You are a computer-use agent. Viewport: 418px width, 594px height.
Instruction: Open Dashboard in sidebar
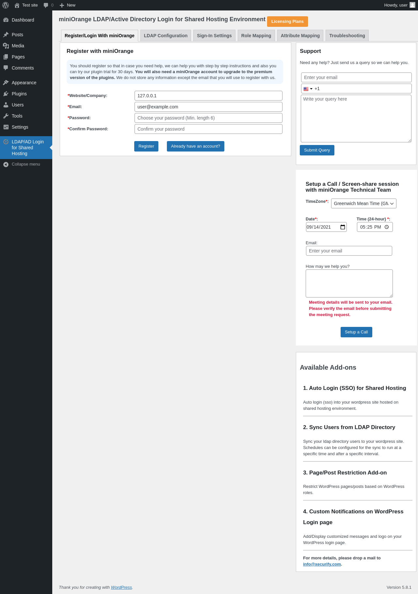tap(26, 20)
